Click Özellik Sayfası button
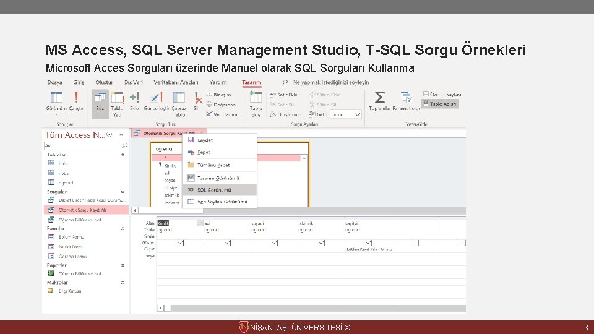594x334 pixels. [442, 95]
